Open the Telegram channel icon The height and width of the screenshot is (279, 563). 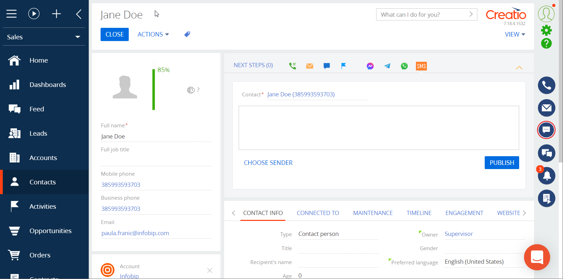click(x=387, y=66)
